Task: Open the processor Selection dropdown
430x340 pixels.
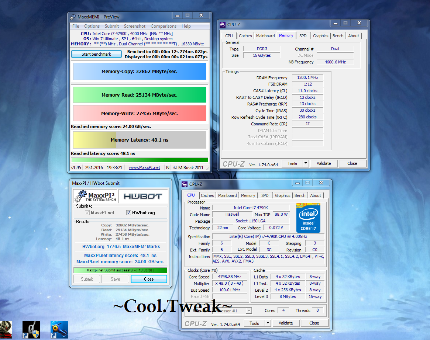Action: pos(249,311)
